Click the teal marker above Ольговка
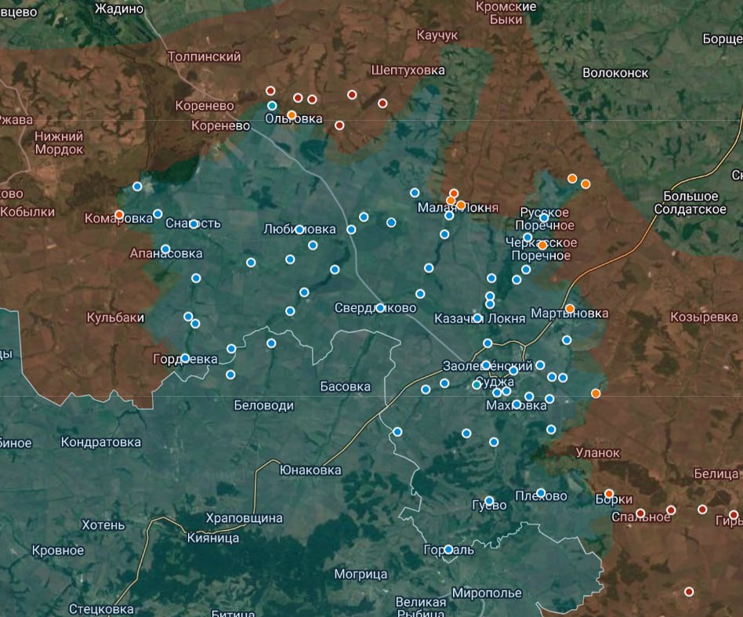Viewport: 743px width, 617px height. [272, 105]
